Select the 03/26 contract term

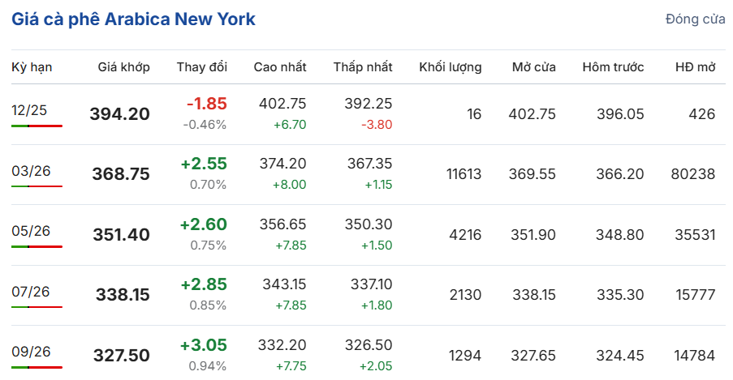pyautogui.click(x=31, y=170)
